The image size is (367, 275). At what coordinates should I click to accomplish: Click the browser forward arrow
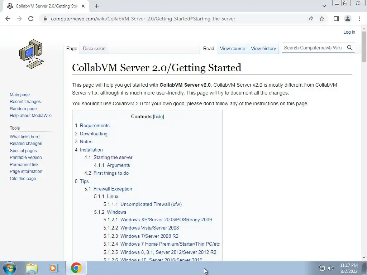coord(19,19)
